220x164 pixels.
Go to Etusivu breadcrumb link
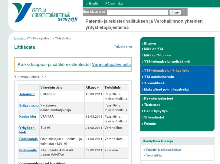point(20,38)
